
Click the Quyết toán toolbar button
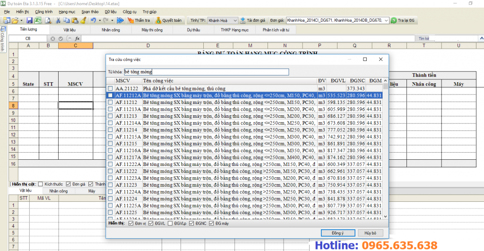(168, 20)
